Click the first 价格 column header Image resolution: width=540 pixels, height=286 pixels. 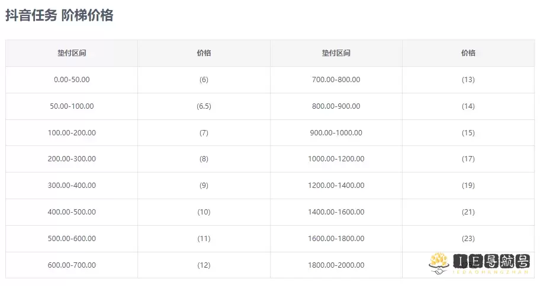(204, 53)
